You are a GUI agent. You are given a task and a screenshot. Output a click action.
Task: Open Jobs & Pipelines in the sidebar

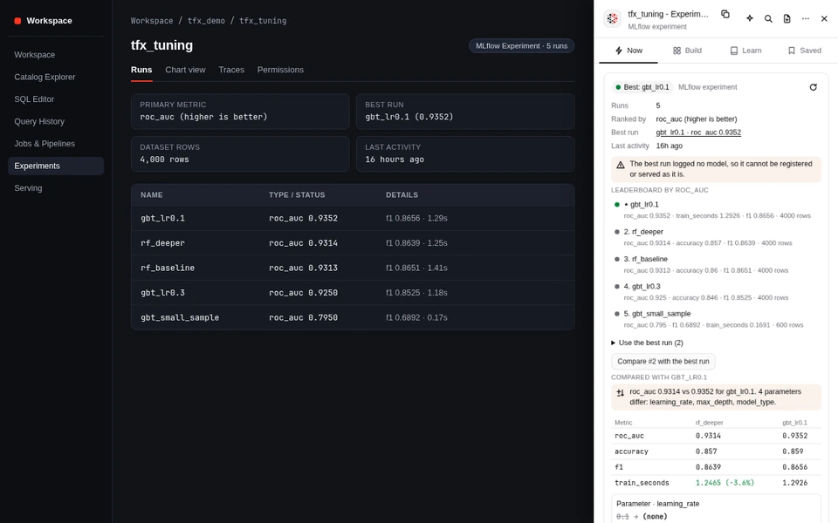click(56, 144)
